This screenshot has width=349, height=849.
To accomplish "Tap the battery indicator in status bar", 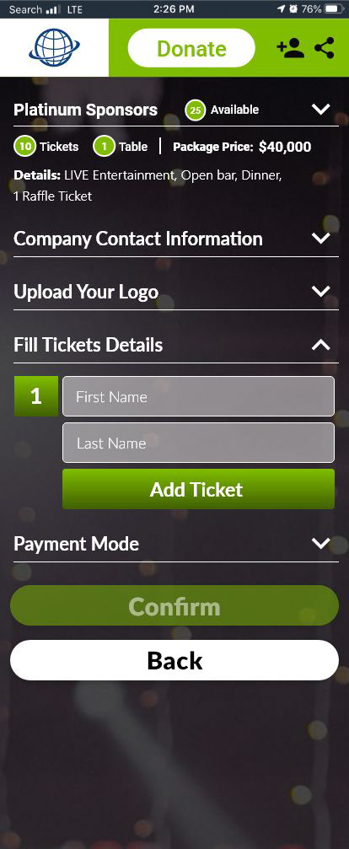I will [333, 8].
